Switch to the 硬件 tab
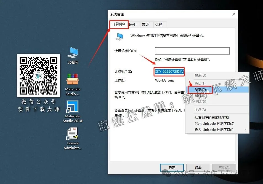 133,25
